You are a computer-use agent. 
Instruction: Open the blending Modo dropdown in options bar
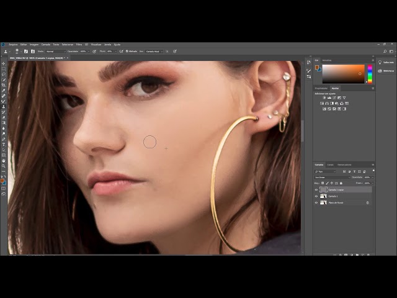55,52
